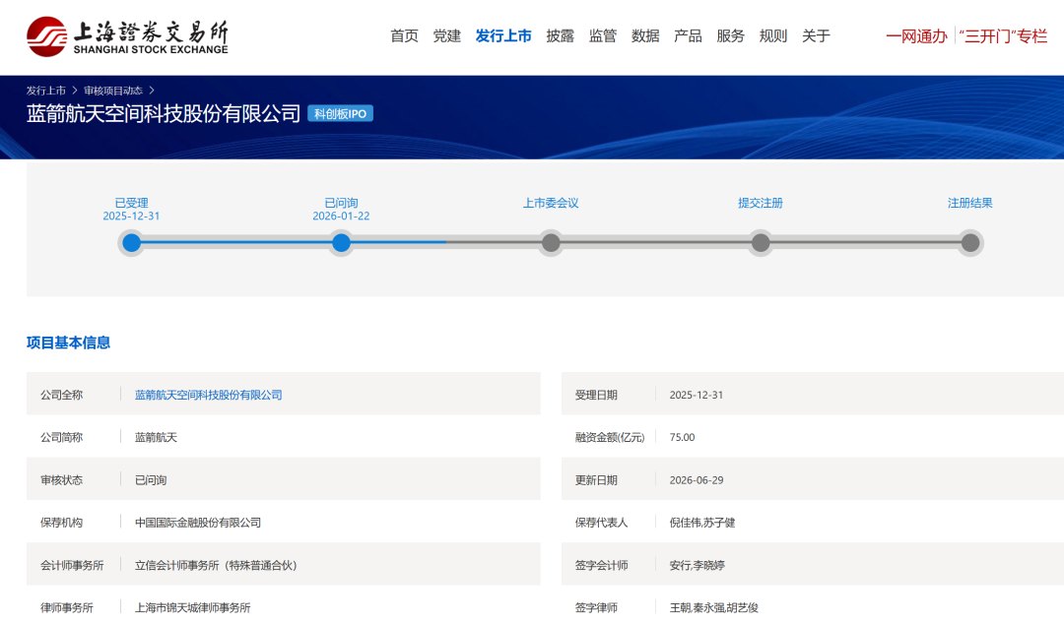The image size is (1064, 623).
Task: Click the 上市委会议 timeline dot
Action: [551, 243]
